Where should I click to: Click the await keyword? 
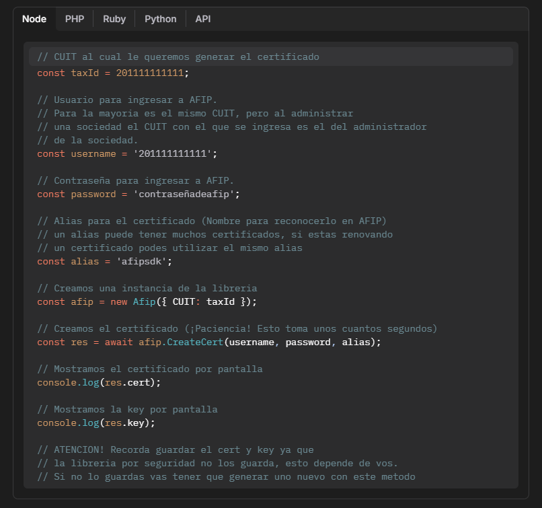click(119, 342)
